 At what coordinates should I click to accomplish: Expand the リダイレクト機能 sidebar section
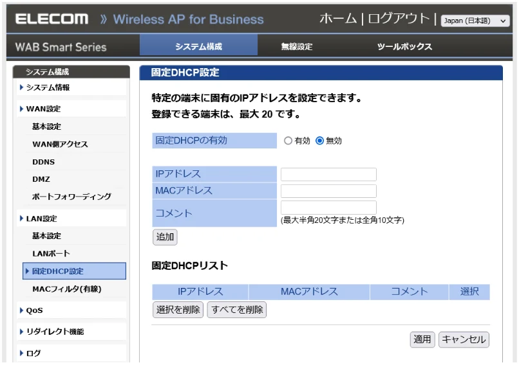click(71, 332)
